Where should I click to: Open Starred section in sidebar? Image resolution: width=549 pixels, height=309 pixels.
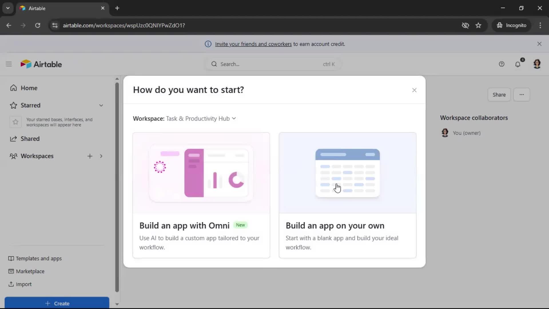pyautogui.click(x=31, y=105)
